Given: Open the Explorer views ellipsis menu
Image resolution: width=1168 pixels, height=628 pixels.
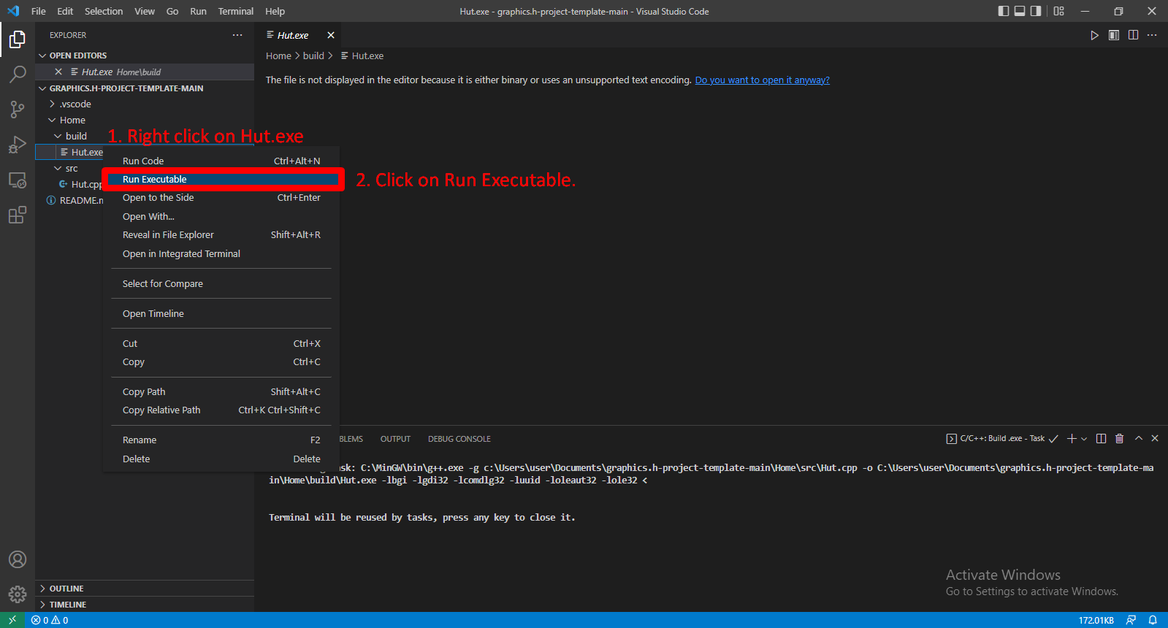Looking at the screenshot, I should click(x=237, y=35).
